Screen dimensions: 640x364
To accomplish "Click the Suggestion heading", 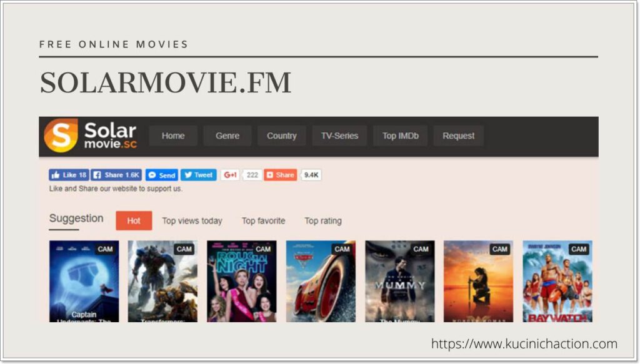I will 76,219.
